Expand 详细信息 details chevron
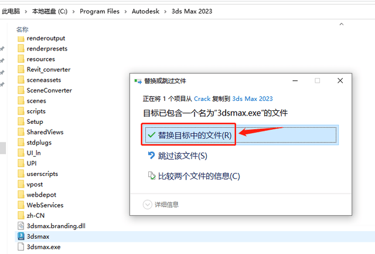The image size is (375, 254). [148, 204]
